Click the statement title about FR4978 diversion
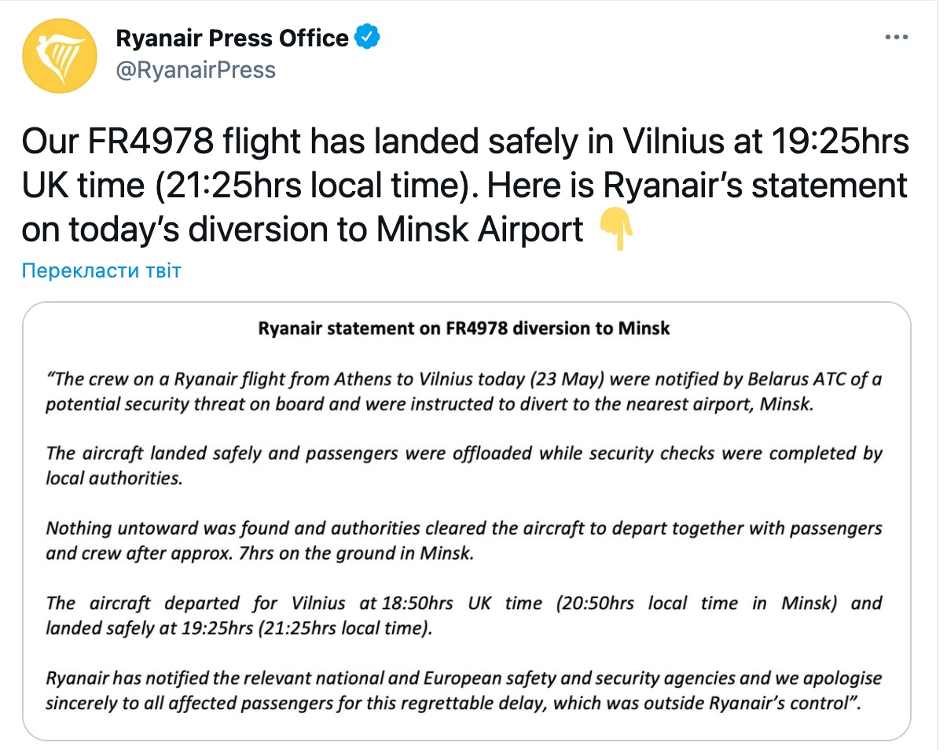This screenshot has height=750, width=947. coord(464,328)
